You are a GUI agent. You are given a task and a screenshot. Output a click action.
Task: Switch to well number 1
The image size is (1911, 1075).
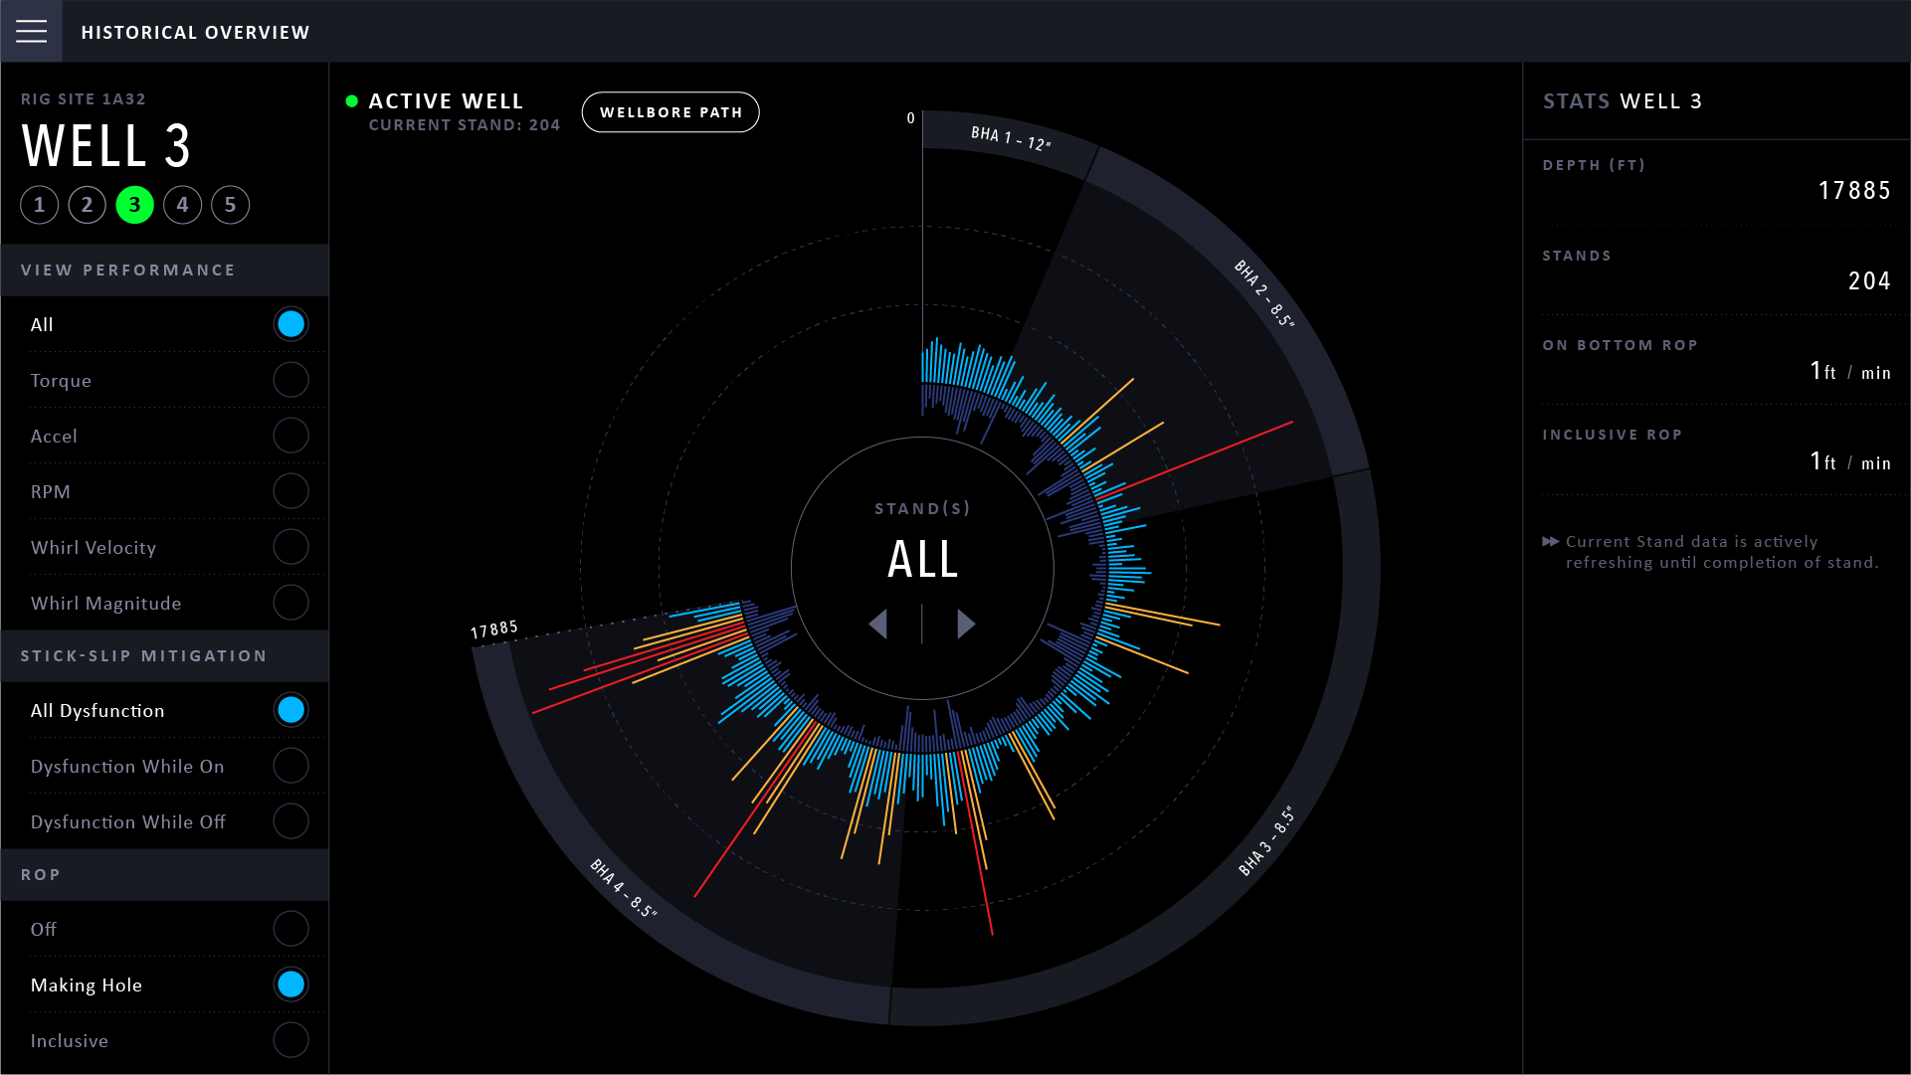40,205
